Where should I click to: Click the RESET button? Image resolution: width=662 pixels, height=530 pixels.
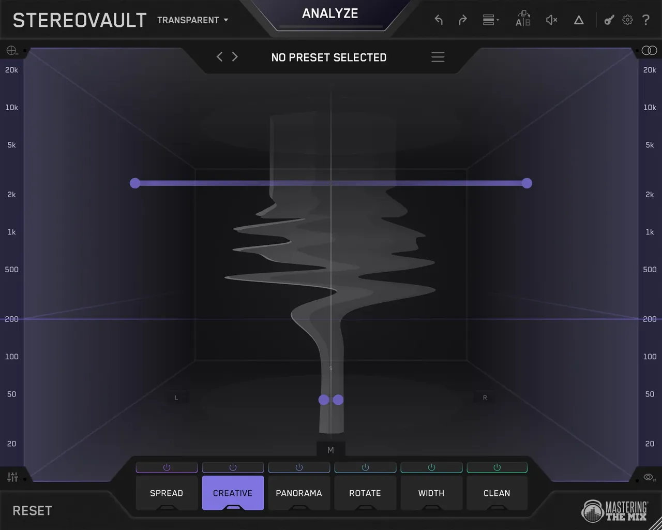pos(32,511)
